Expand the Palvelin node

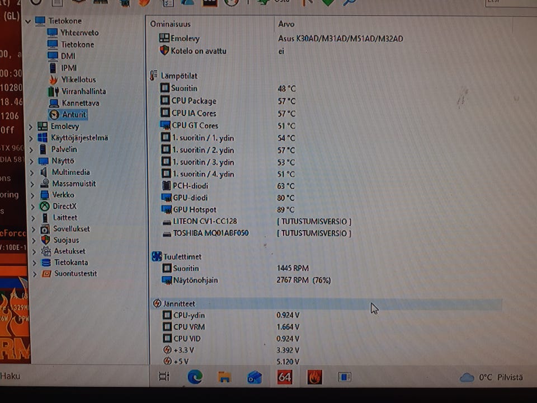31,150
